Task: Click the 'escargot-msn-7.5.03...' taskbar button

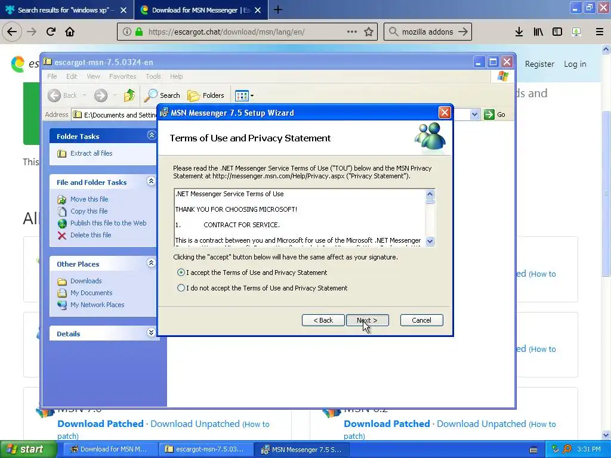Action: click(205, 449)
